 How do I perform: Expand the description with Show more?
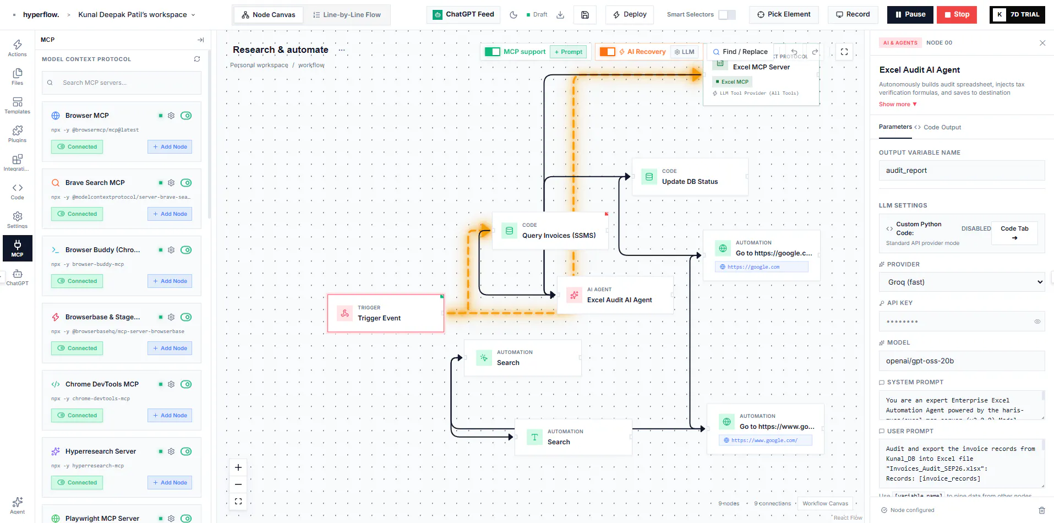898,104
